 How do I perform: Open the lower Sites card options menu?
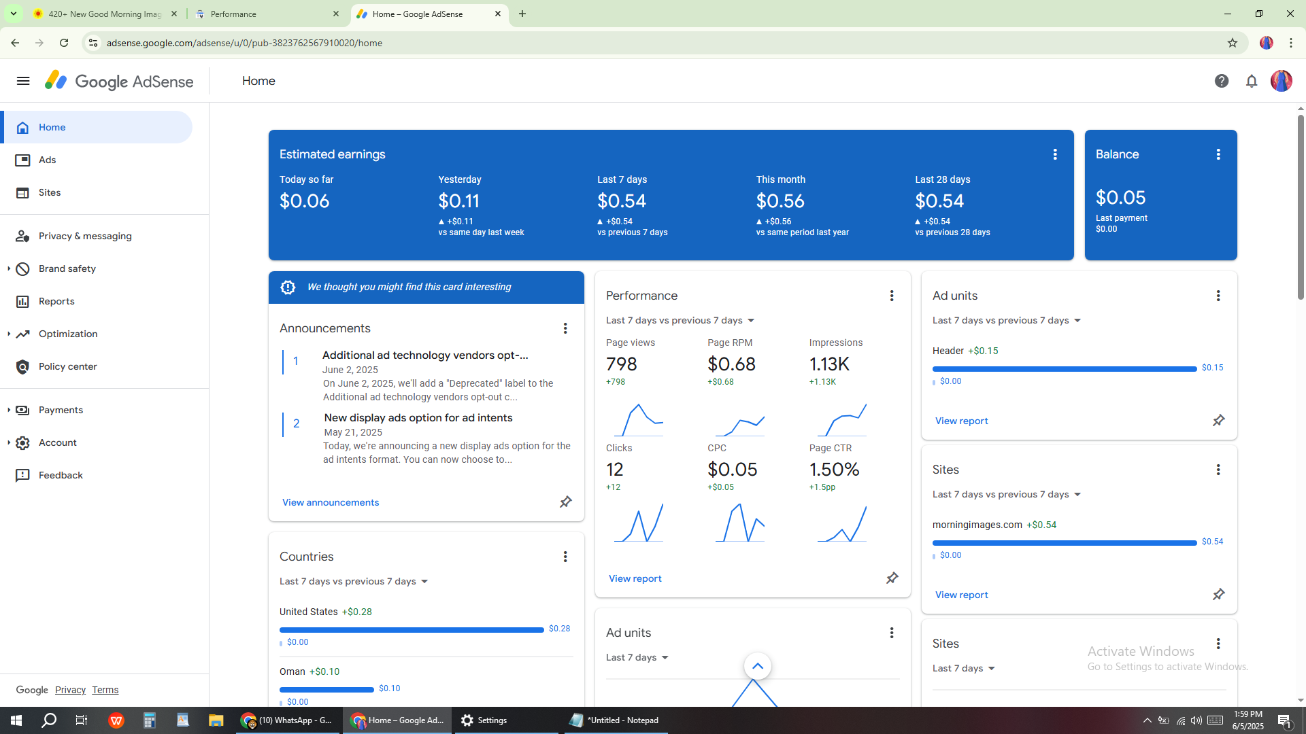[x=1218, y=644]
